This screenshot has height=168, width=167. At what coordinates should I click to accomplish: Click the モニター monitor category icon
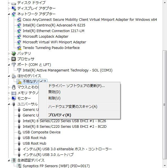point(14,98)
